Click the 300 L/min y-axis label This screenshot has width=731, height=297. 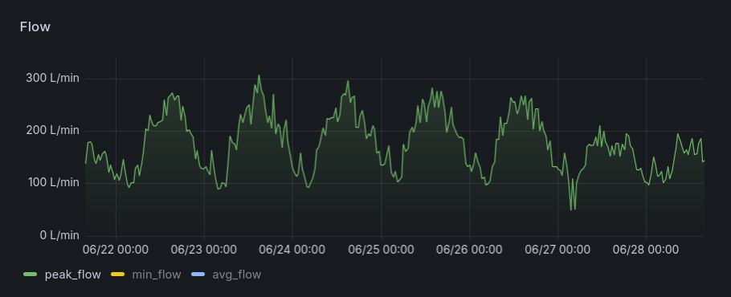pos(53,78)
